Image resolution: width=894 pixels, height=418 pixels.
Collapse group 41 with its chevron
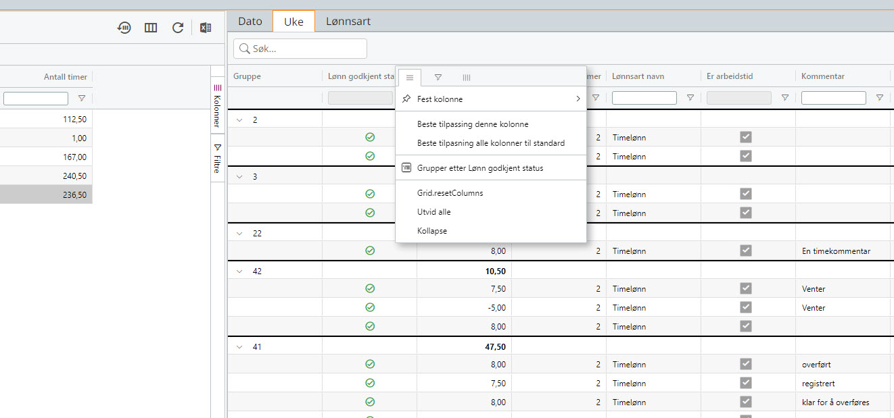(x=239, y=346)
